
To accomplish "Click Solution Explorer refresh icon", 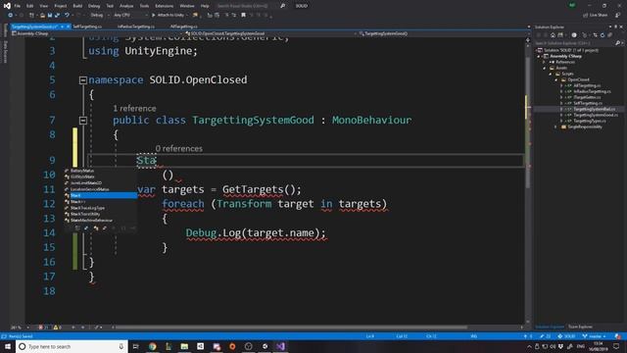I will (x=603, y=35).
